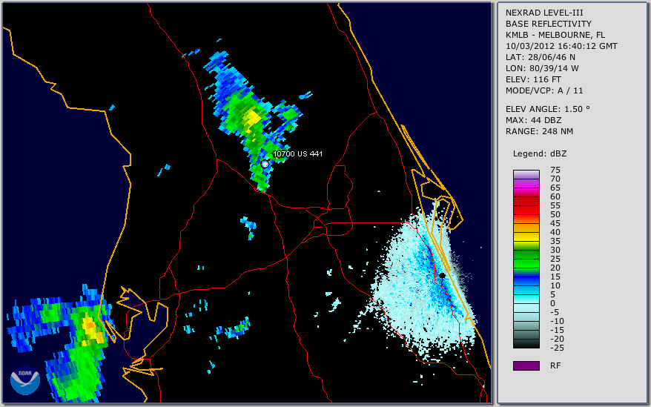Viewport: 651px width, 407px height.
Task: Click the 'LAT: 28/06/46 N' text
Action: coord(540,57)
